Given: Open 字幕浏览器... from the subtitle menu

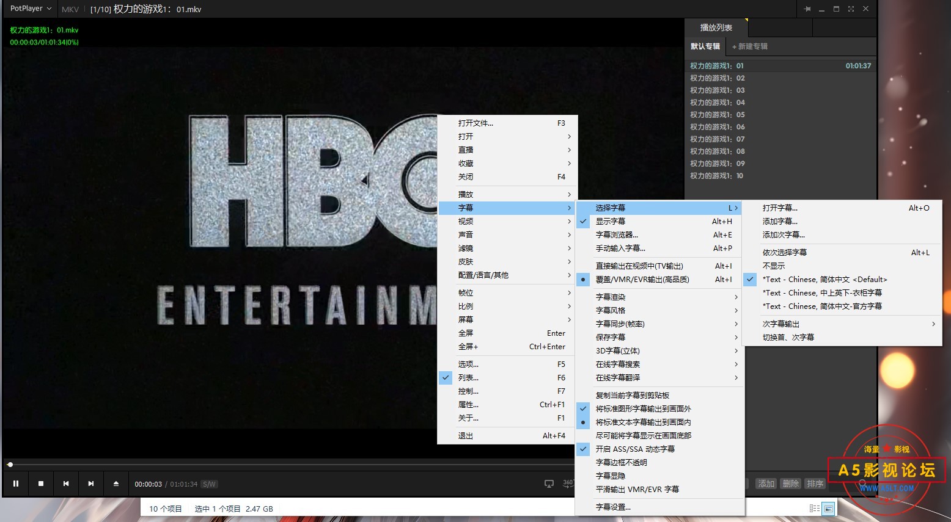Looking at the screenshot, I should pyautogui.click(x=659, y=234).
